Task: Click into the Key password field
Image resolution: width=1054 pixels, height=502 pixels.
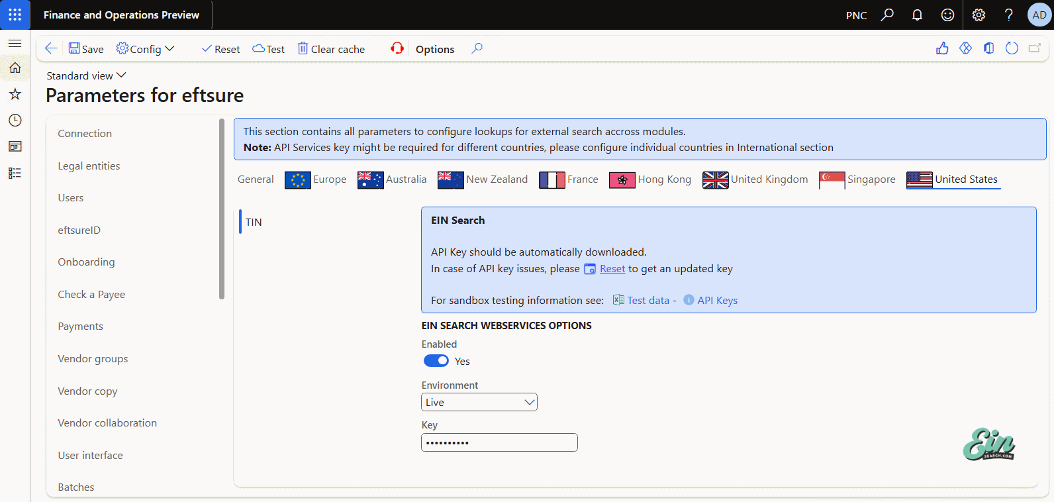Action: coord(499,442)
